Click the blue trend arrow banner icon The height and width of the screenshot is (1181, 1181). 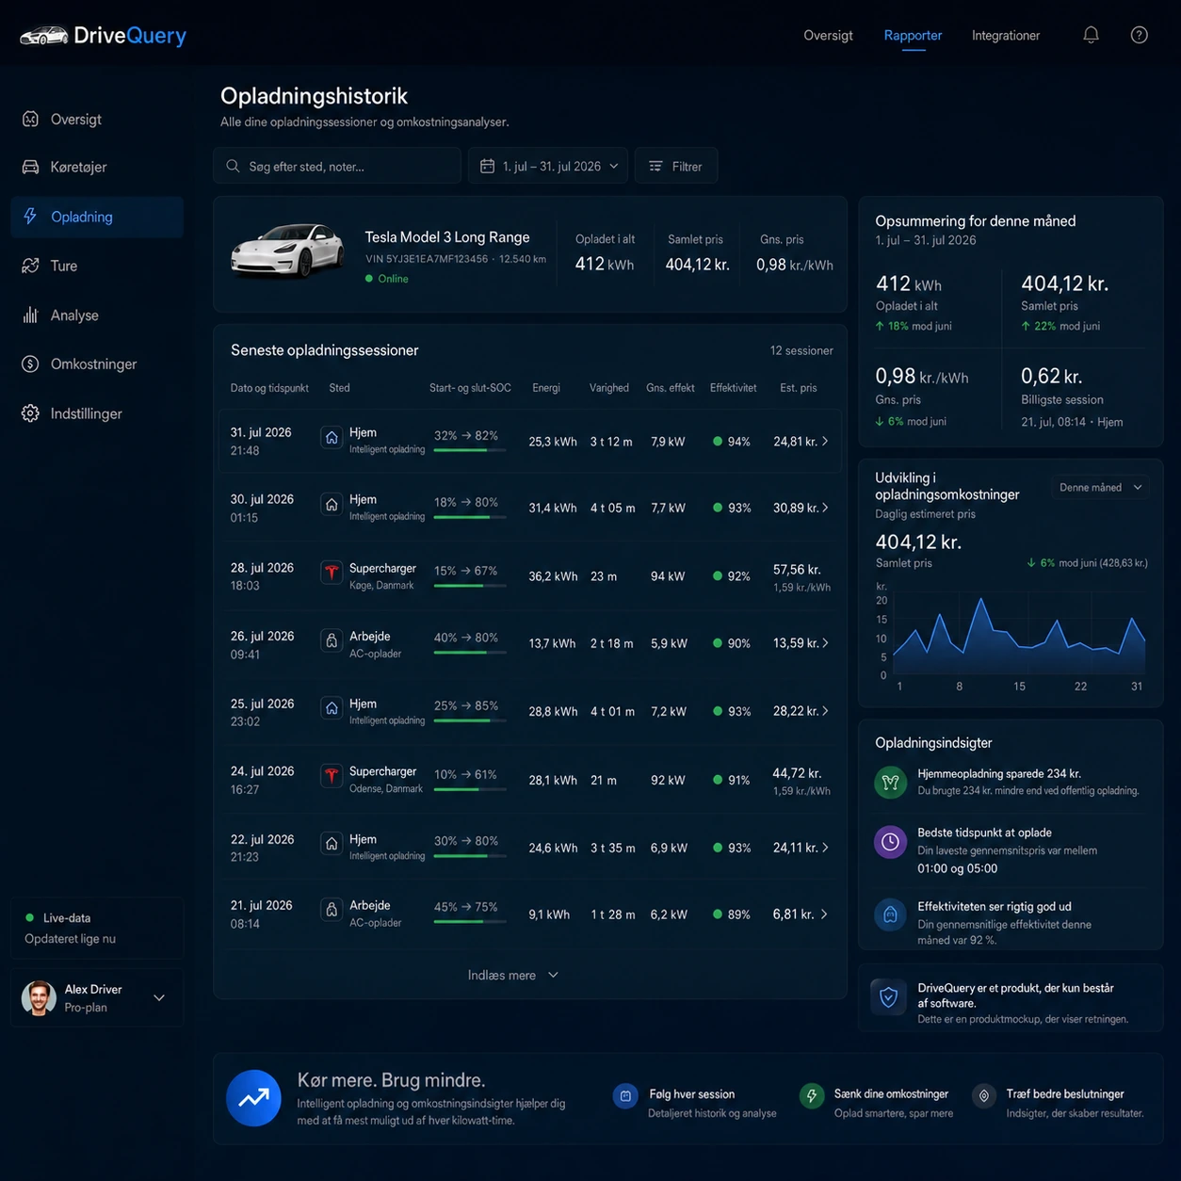pos(253,1098)
